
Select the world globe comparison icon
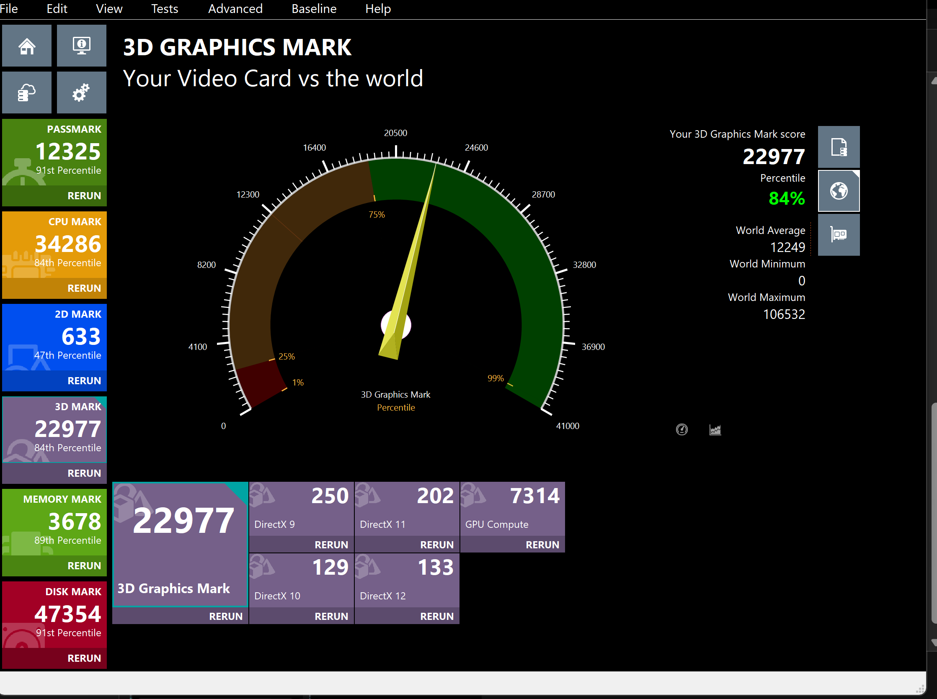[x=838, y=191]
